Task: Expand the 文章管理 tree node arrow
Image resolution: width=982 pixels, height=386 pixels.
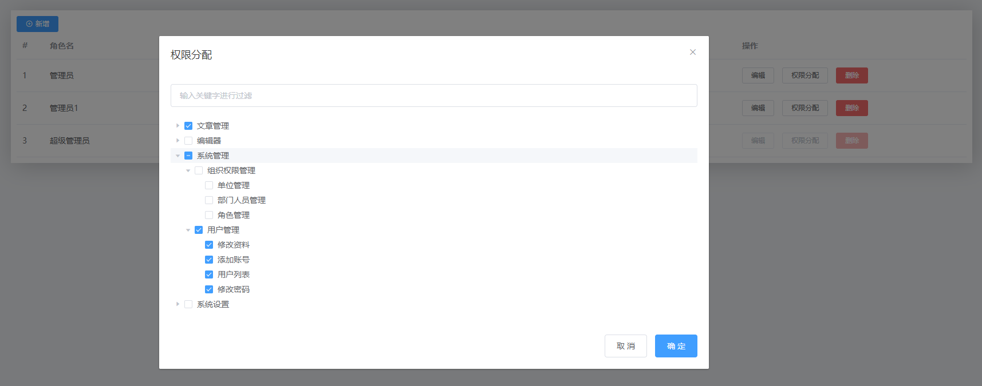Action: click(x=178, y=126)
